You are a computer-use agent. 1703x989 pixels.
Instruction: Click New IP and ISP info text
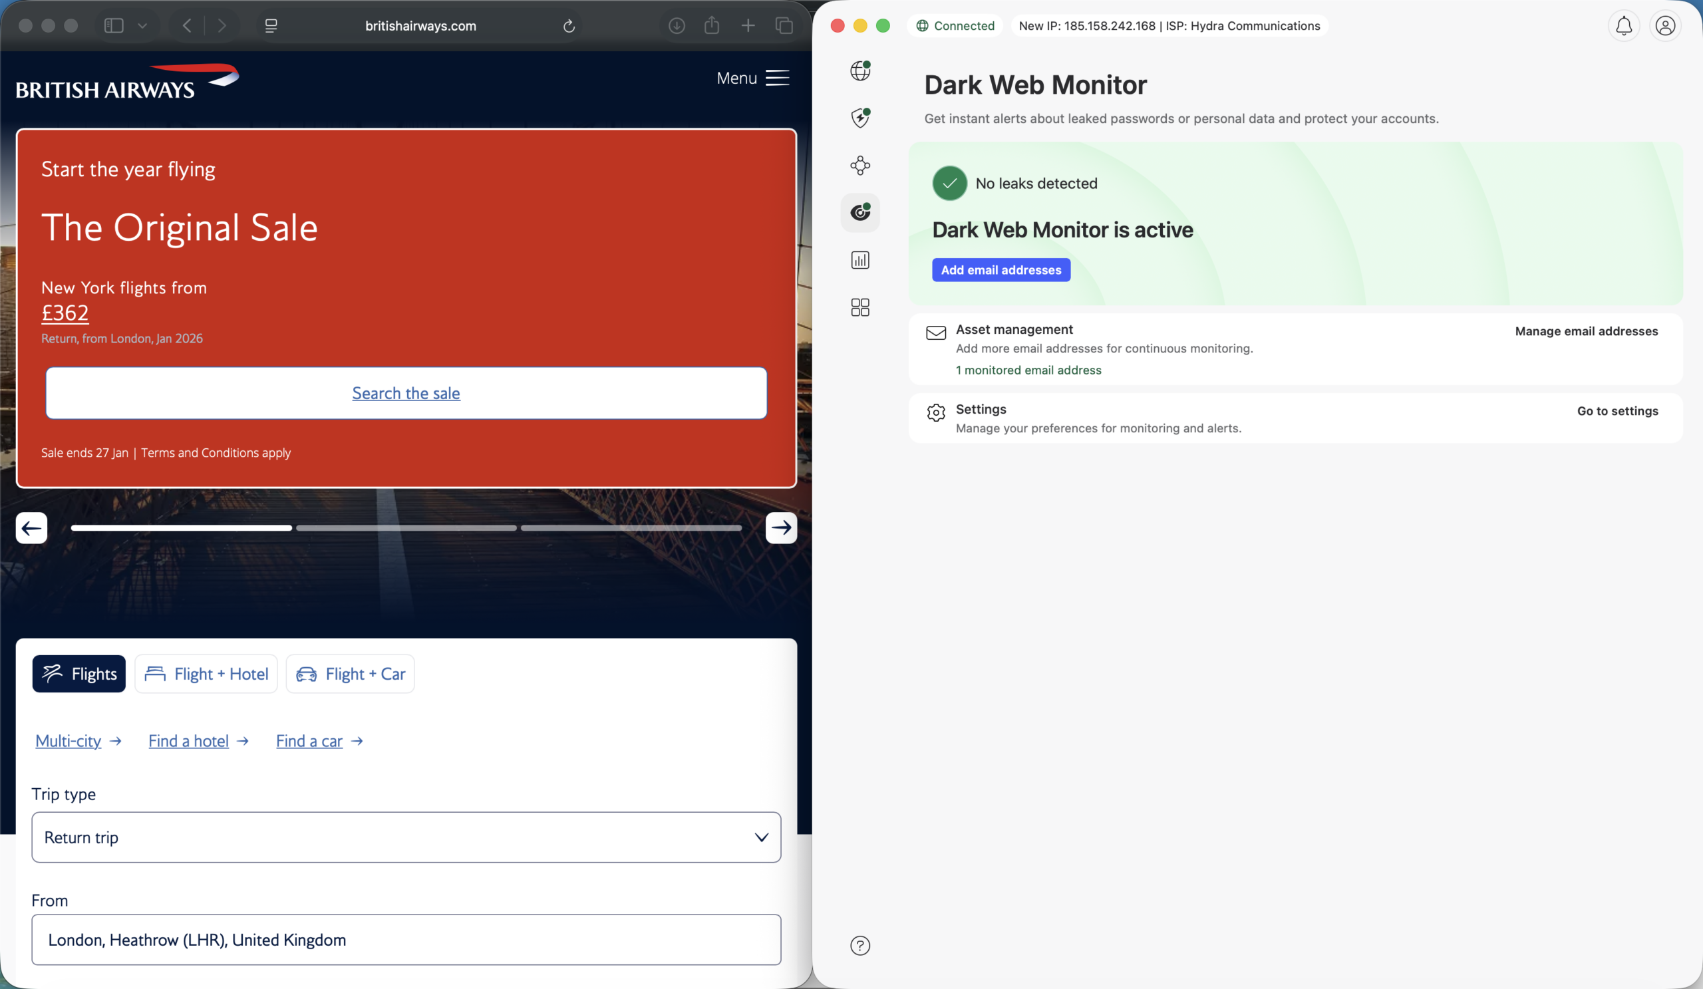1169,26
